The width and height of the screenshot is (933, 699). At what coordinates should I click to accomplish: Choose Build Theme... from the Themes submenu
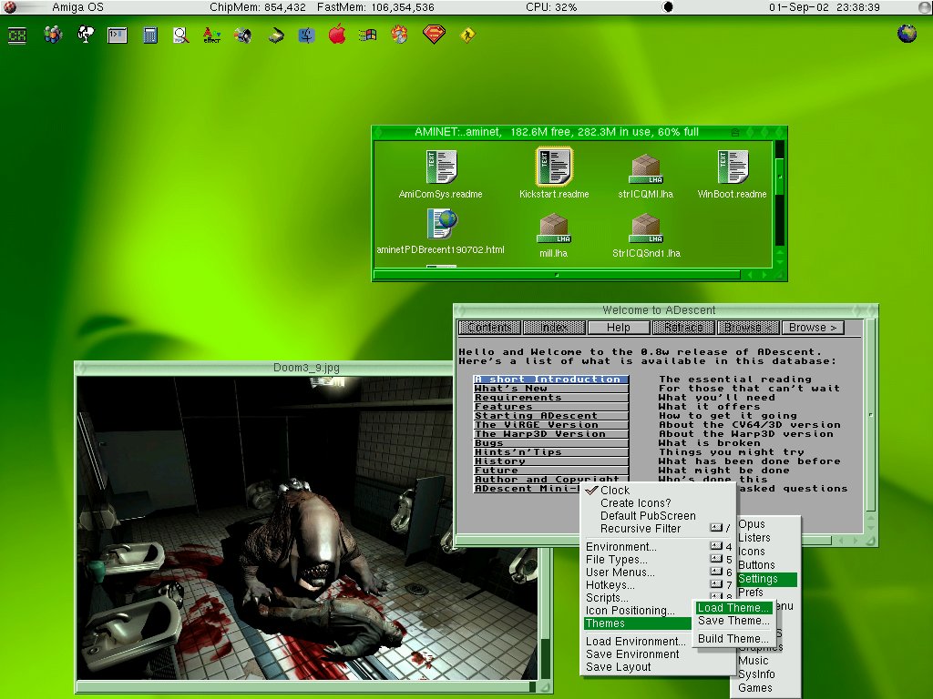[x=733, y=639]
